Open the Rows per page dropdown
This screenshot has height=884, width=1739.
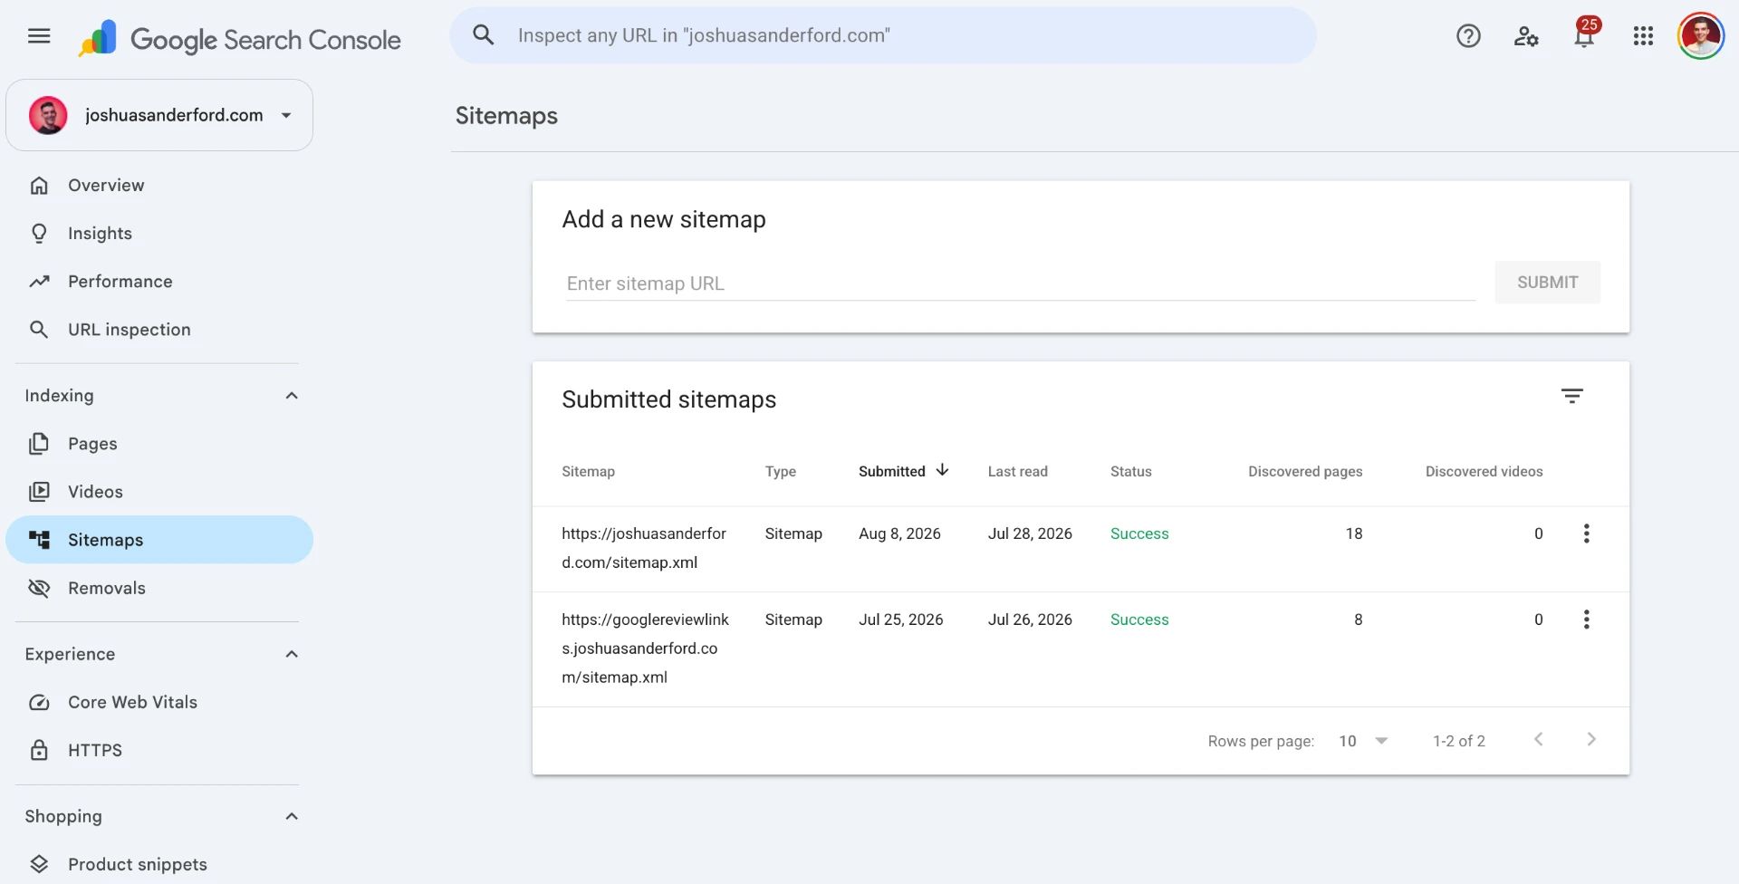tap(1363, 741)
